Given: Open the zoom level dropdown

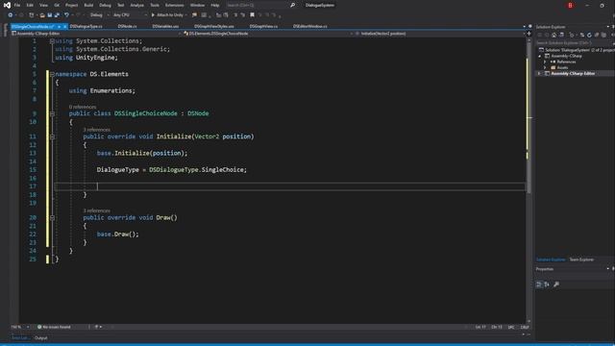Looking at the screenshot, I should tap(21, 327).
